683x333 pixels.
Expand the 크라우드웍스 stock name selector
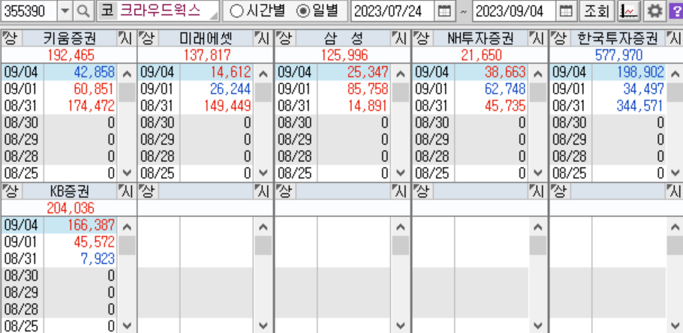tap(214, 16)
